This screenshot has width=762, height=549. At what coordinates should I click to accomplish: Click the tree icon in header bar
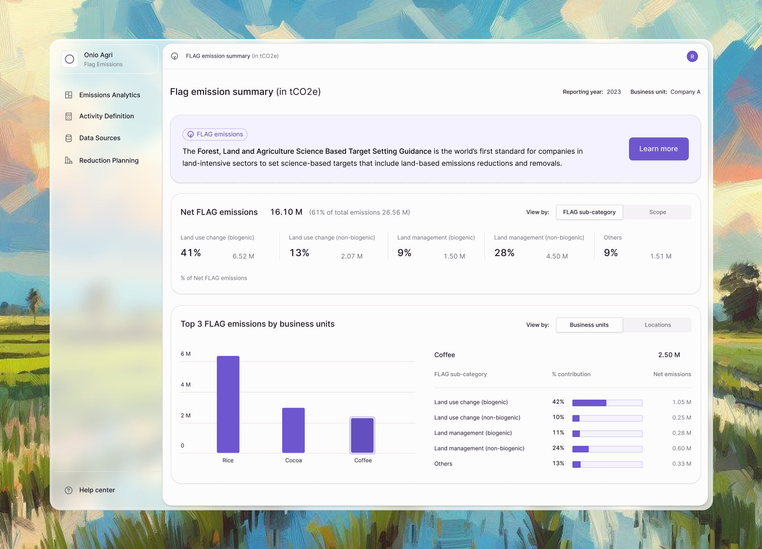175,56
